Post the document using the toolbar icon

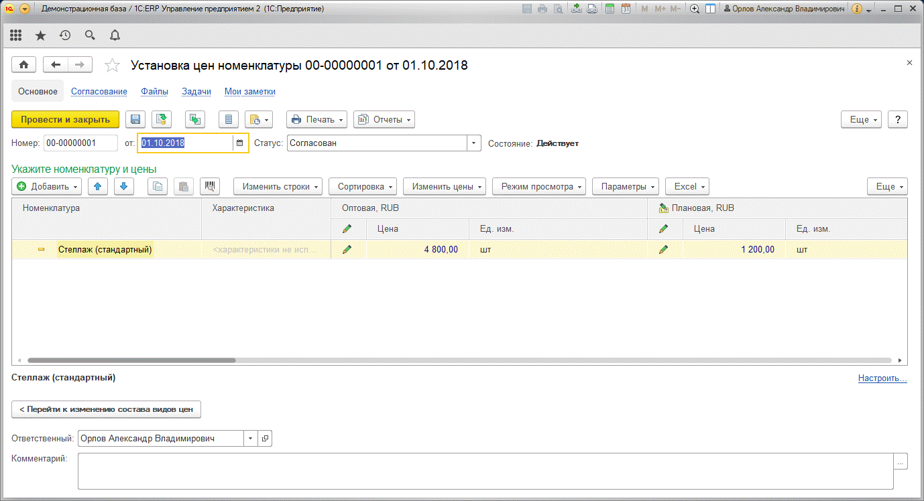(x=162, y=119)
